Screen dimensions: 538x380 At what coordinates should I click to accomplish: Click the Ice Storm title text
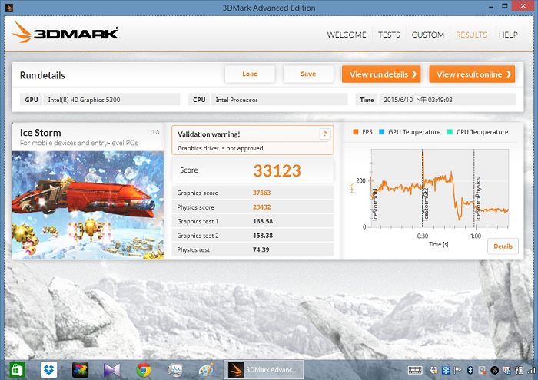pos(40,133)
